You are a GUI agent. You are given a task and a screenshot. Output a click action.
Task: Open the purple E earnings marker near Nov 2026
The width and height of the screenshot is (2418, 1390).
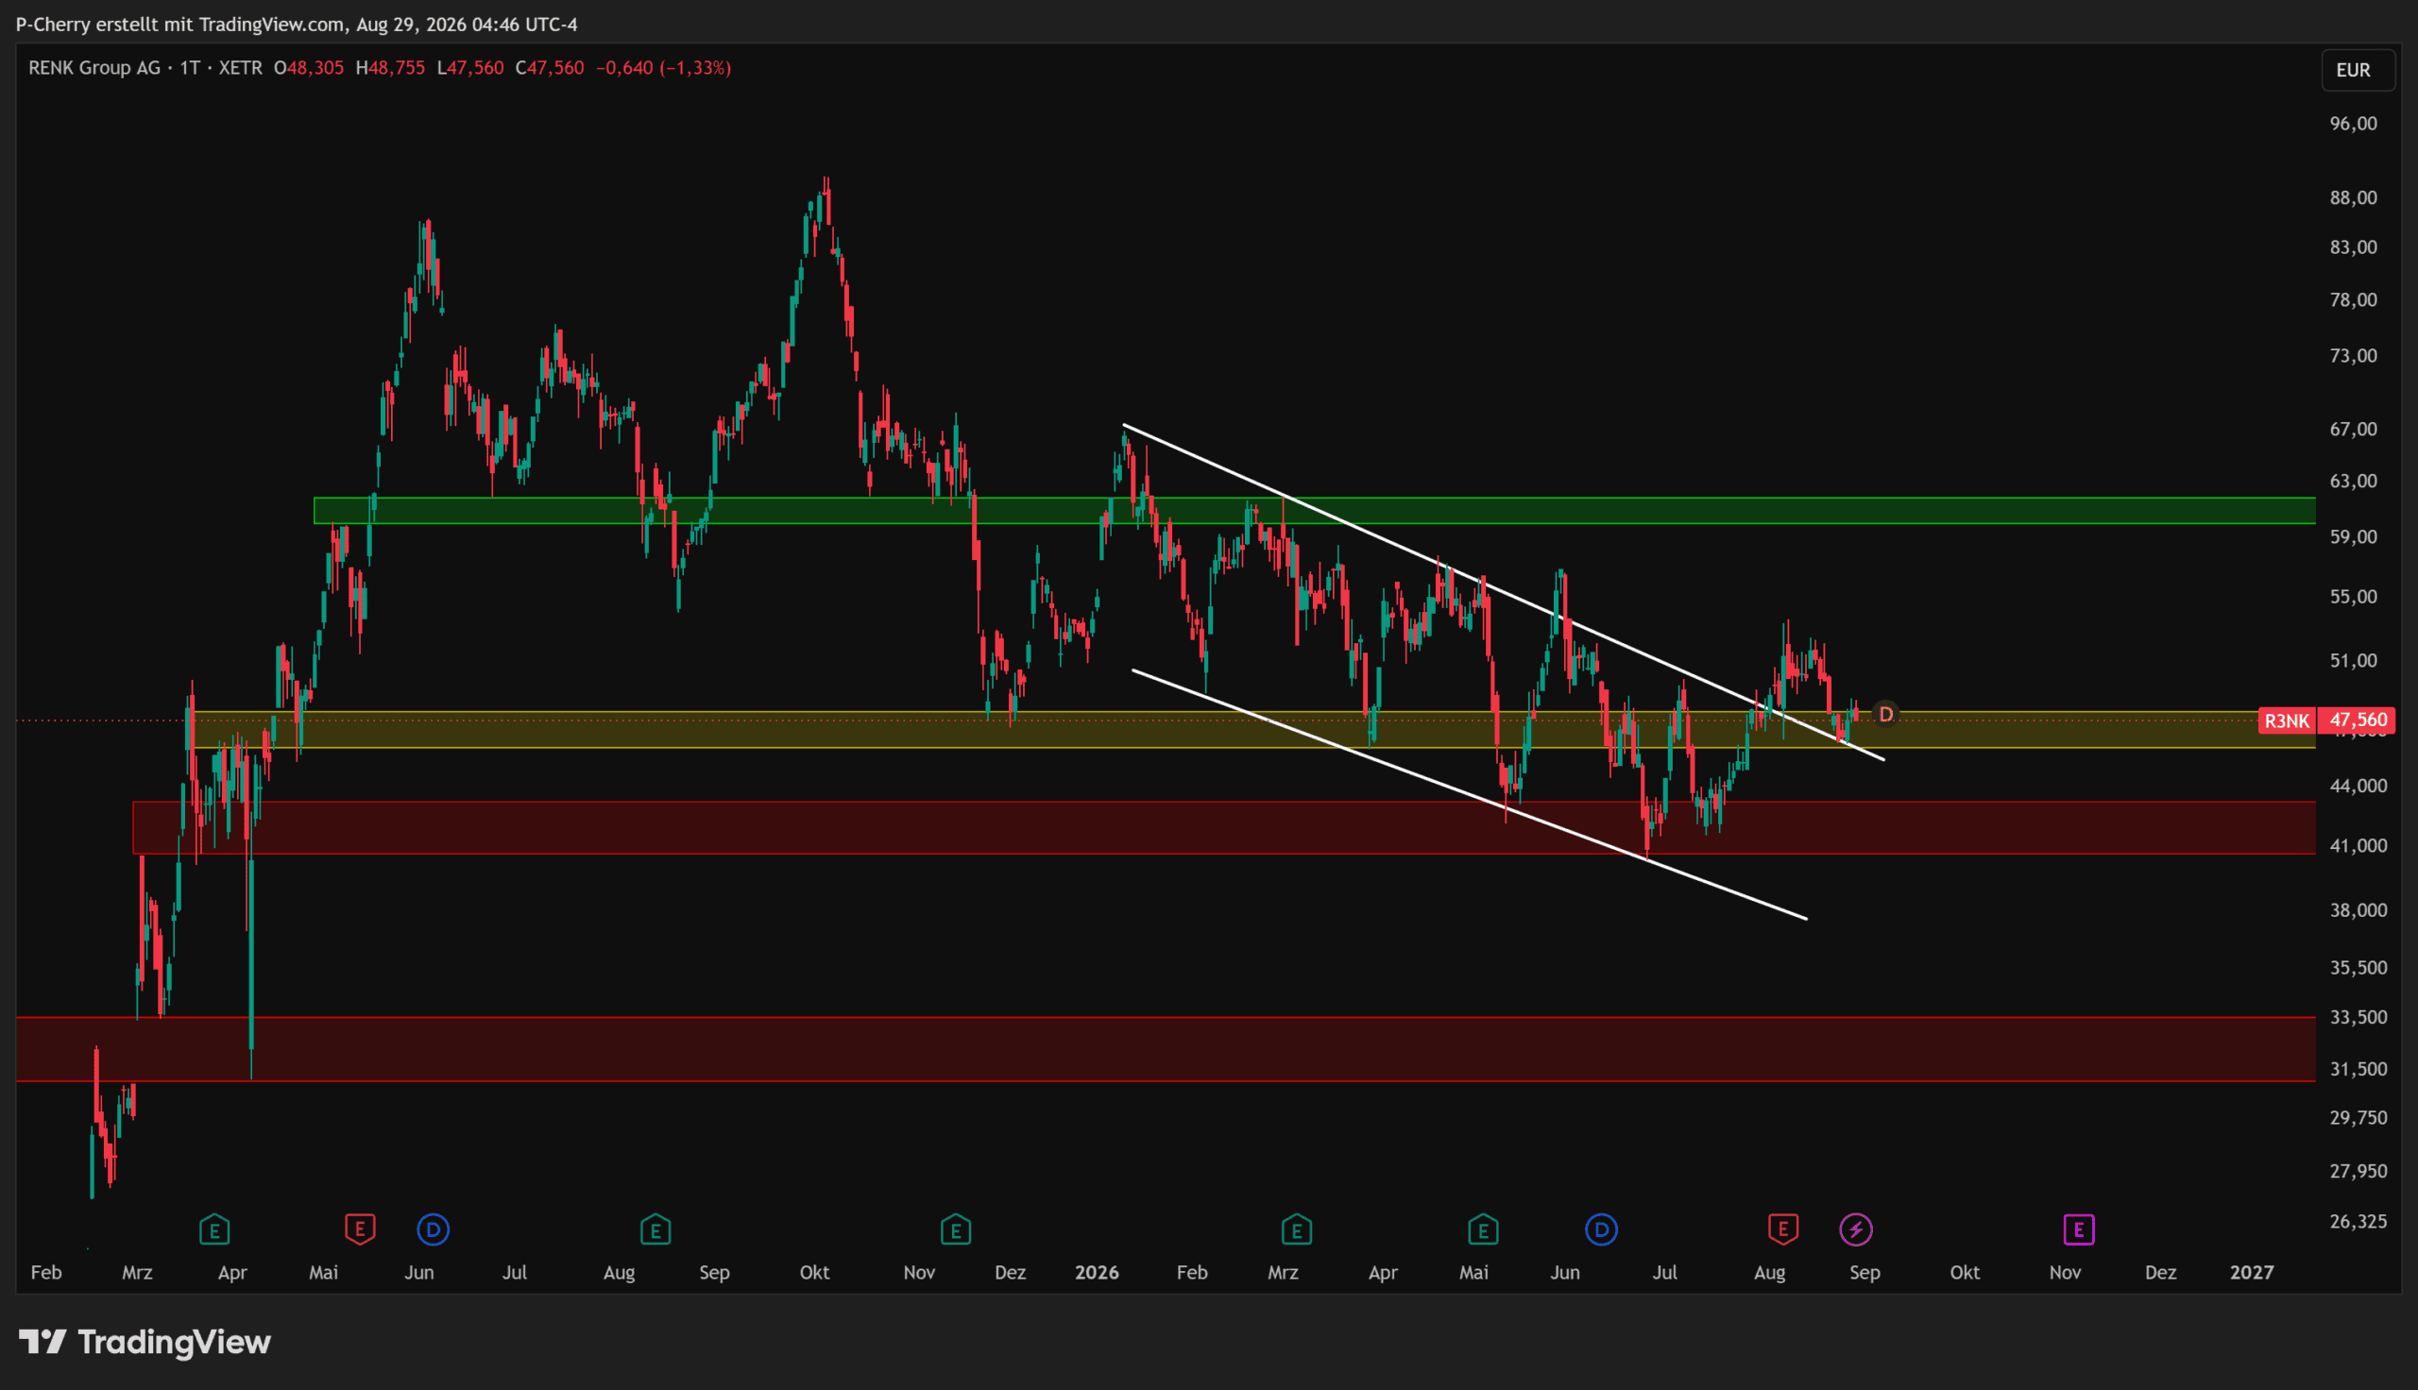(2078, 1229)
